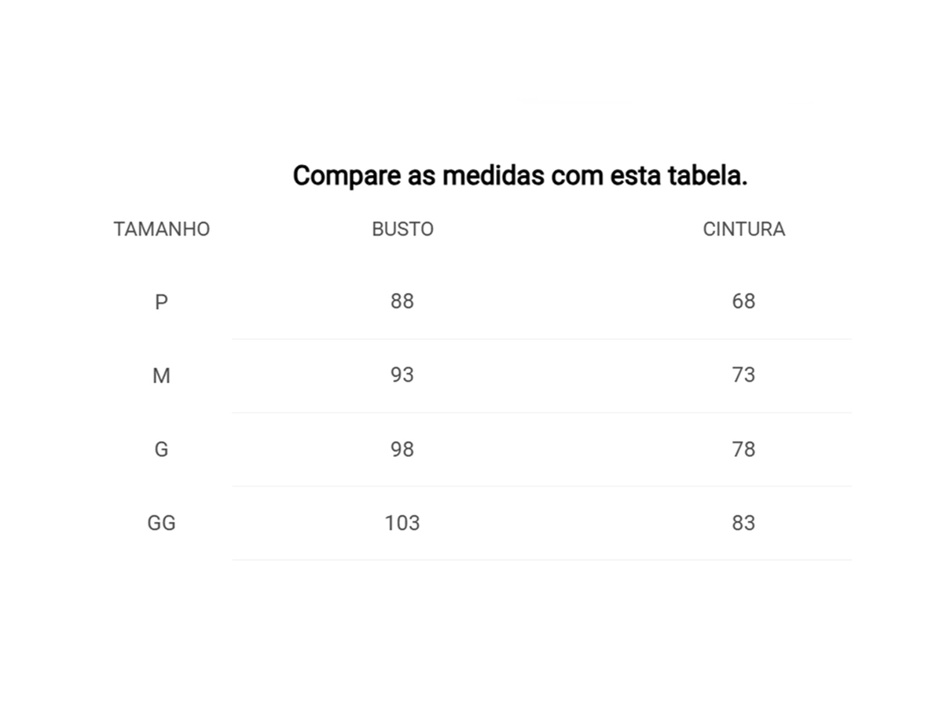This screenshot has width=943, height=724.
Task: Select the CINTURA column header
Action: [743, 229]
